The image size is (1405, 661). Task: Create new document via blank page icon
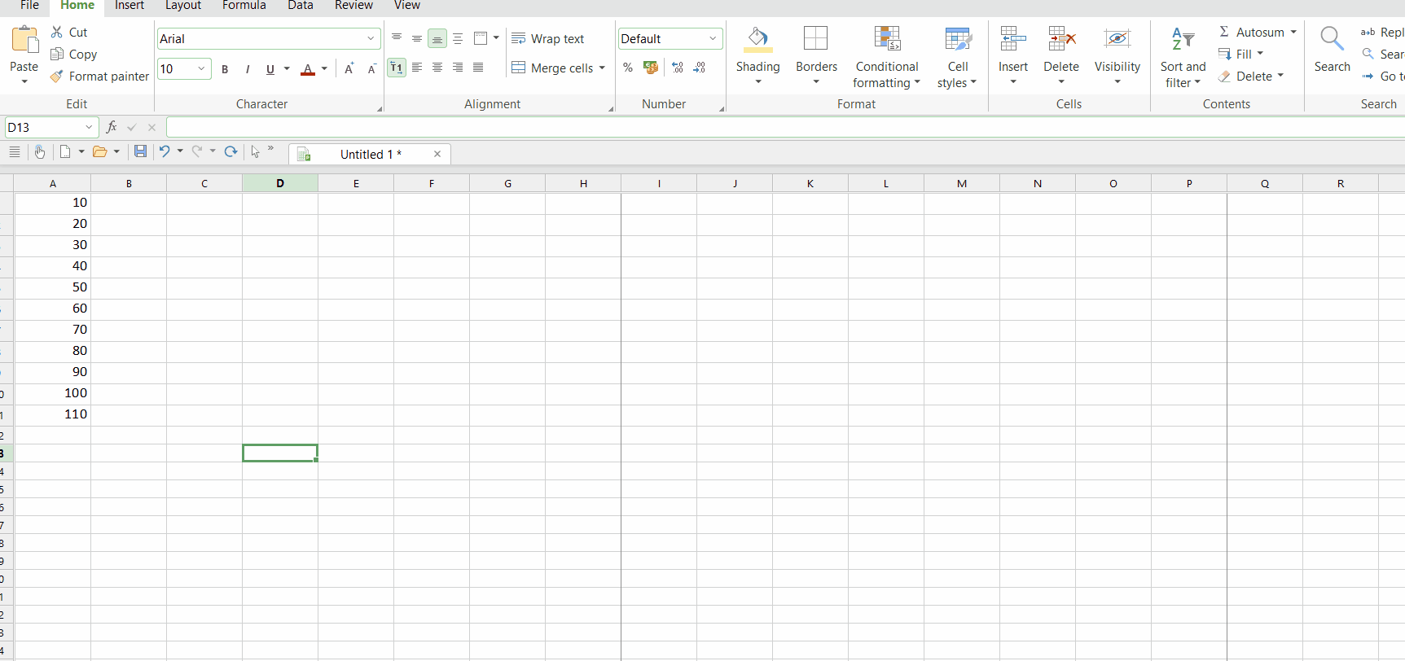65,151
